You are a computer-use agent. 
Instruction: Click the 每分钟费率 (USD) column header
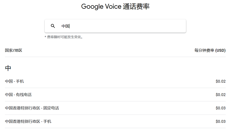210,50
